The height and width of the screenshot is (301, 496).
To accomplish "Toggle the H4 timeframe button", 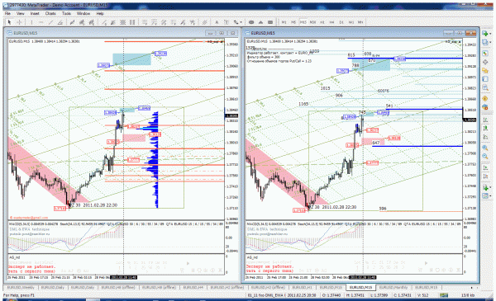I will (331, 22).
